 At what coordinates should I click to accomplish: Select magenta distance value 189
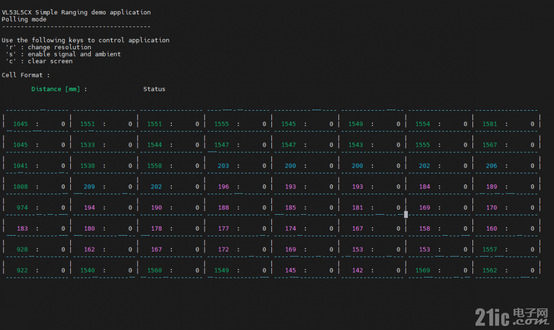(x=491, y=187)
